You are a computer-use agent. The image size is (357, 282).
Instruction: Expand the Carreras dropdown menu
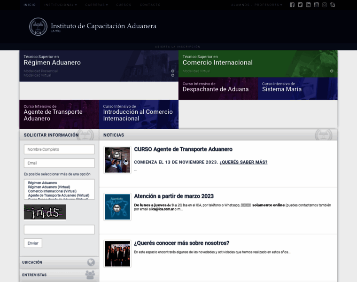pyautogui.click(x=97, y=5)
